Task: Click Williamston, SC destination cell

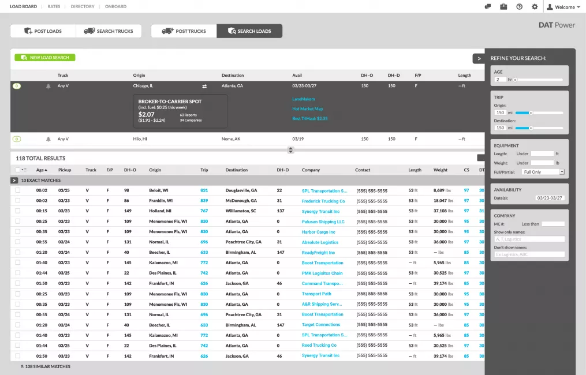Action: coord(241,211)
